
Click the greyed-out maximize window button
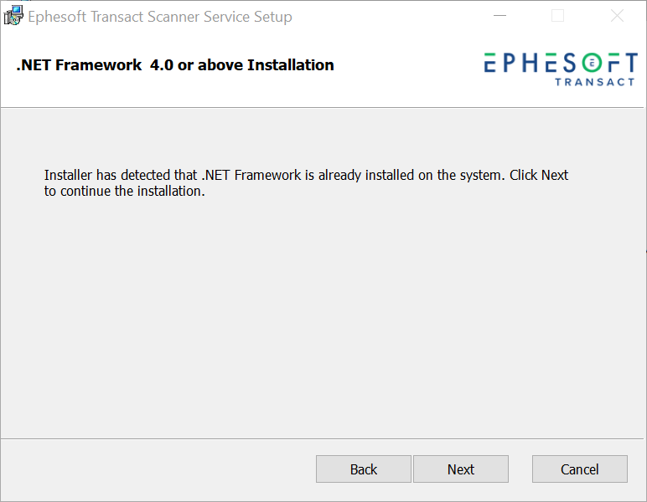(x=557, y=16)
